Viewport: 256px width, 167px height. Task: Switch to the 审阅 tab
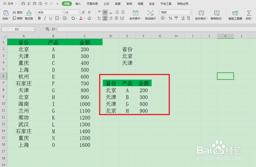pos(129,4)
